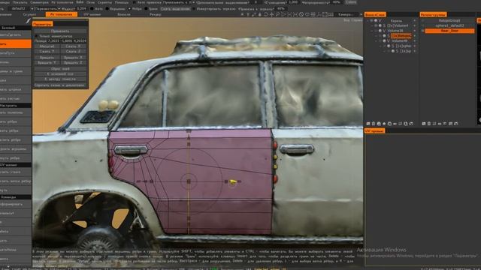Screen dimensions: 481x270
Task: Select the Rear_Door retopo group
Action: pos(449,31)
